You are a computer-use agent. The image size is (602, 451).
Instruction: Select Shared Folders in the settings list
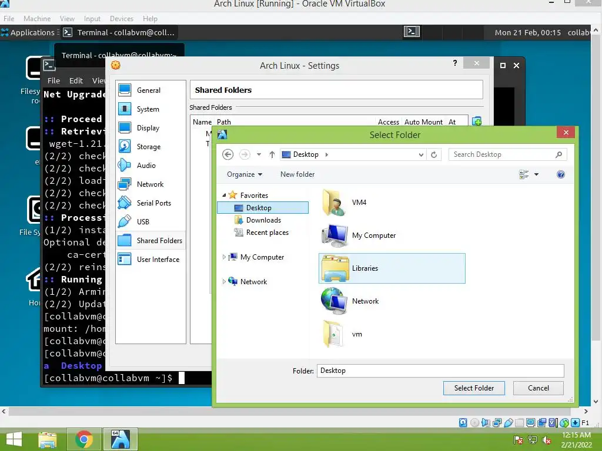(150, 240)
